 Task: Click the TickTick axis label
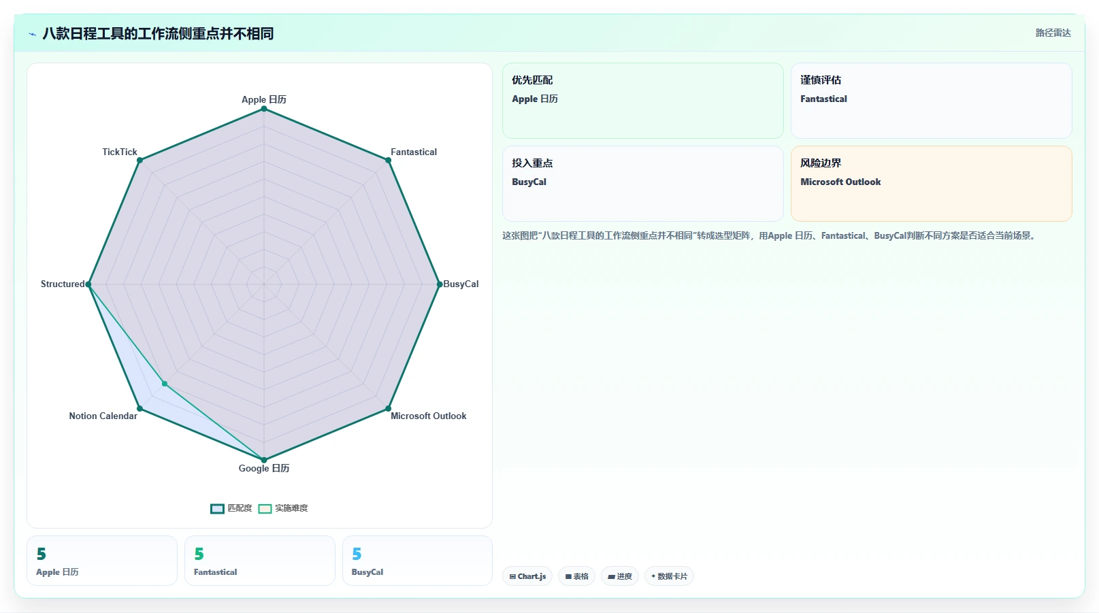click(x=120, y=152)
